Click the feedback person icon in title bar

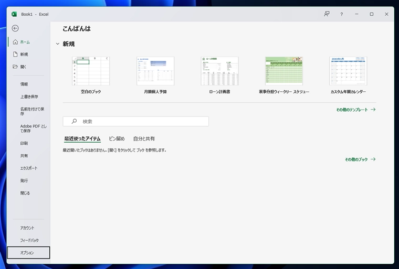click(x=327, y=14)
